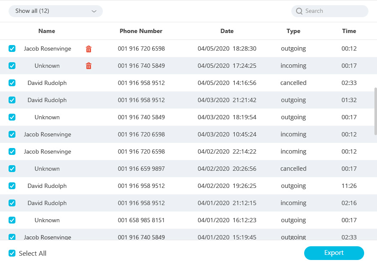Click the date 04/01/2020 16:12:23
This screenshot has width=377, height=266.
(x=227, y=220)
